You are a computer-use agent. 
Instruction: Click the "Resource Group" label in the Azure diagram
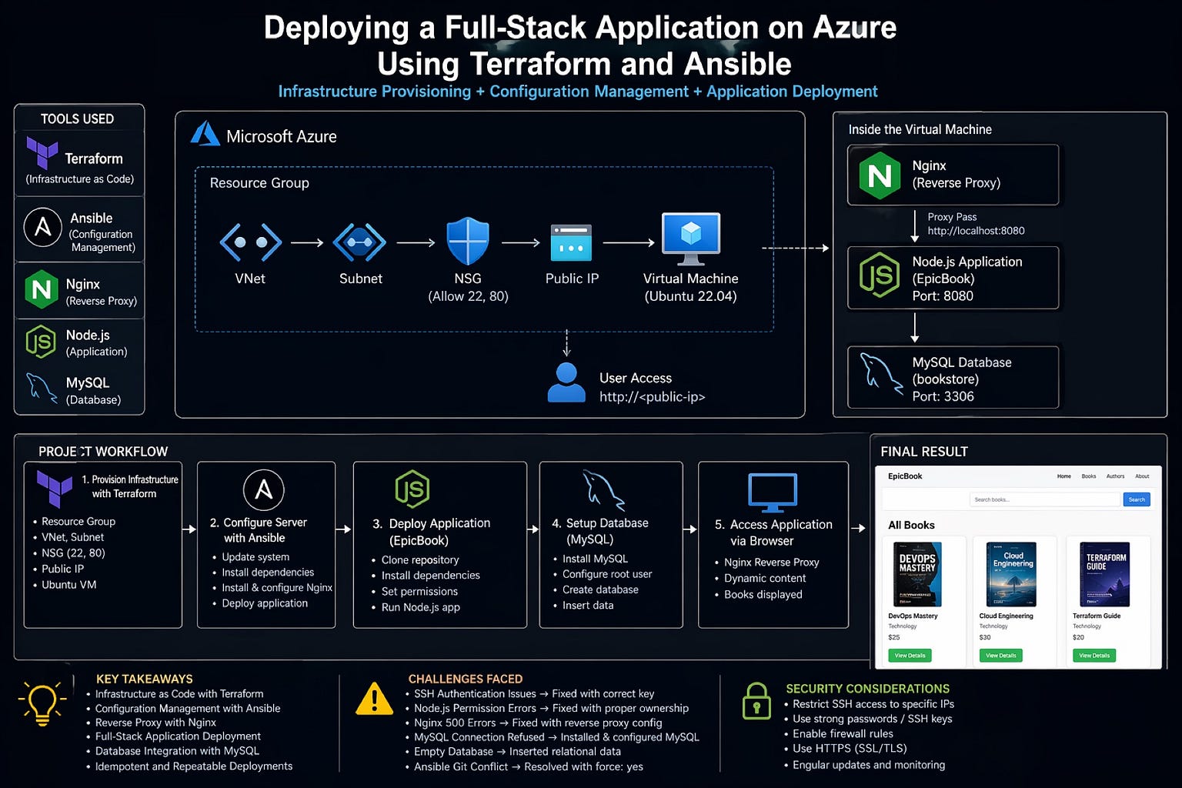point(259,183)
